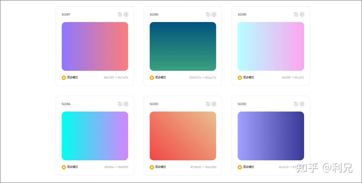Click the rotate icon on SG083 card
Image resolution: width=362 pixels, height=183 pixels.
pos(208,104)
